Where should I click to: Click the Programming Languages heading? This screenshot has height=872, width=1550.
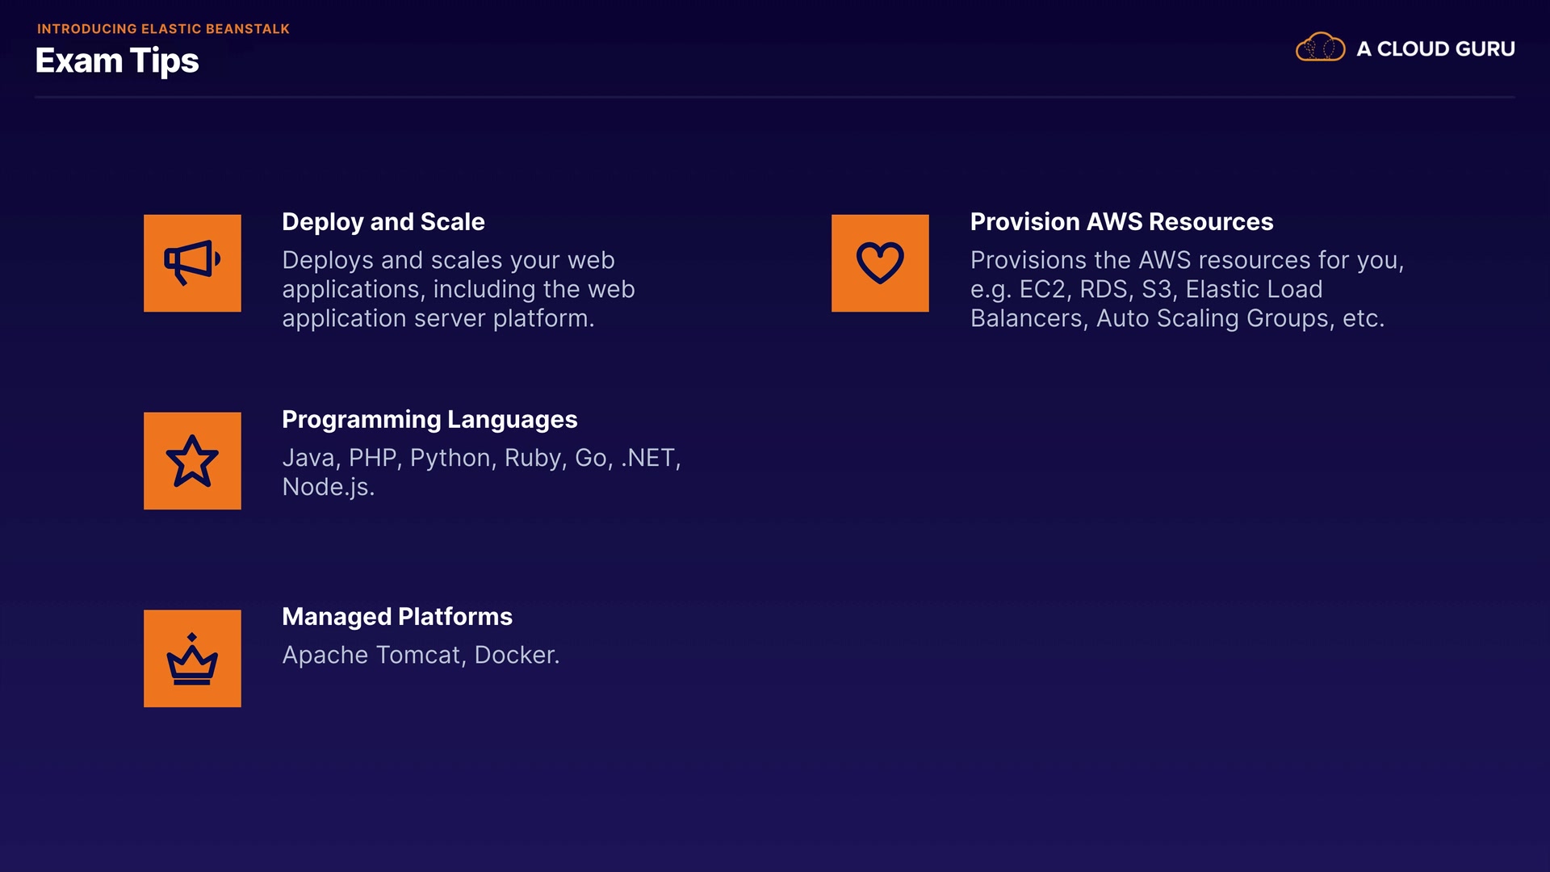point(429,420)
